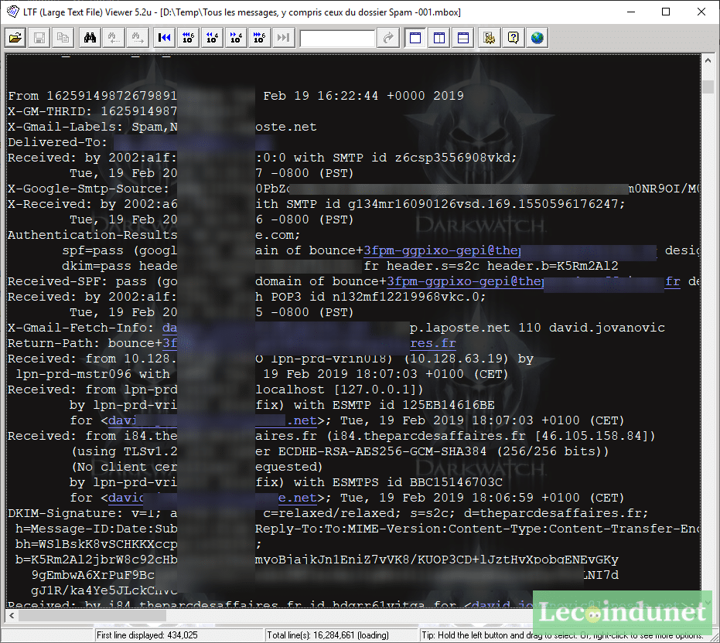The image size is (720, 643).
Task: Click 'First line displayed: 434,025' in status bar
Action: coord(147,635)
